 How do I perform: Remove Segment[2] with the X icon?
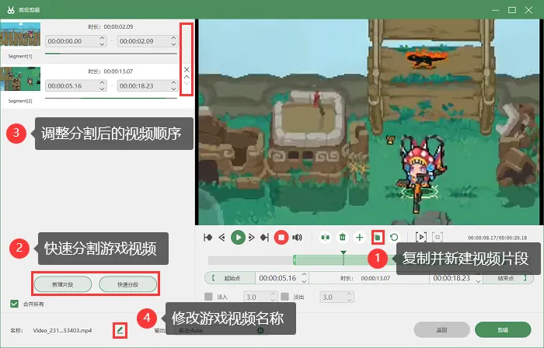pos(187,70)
